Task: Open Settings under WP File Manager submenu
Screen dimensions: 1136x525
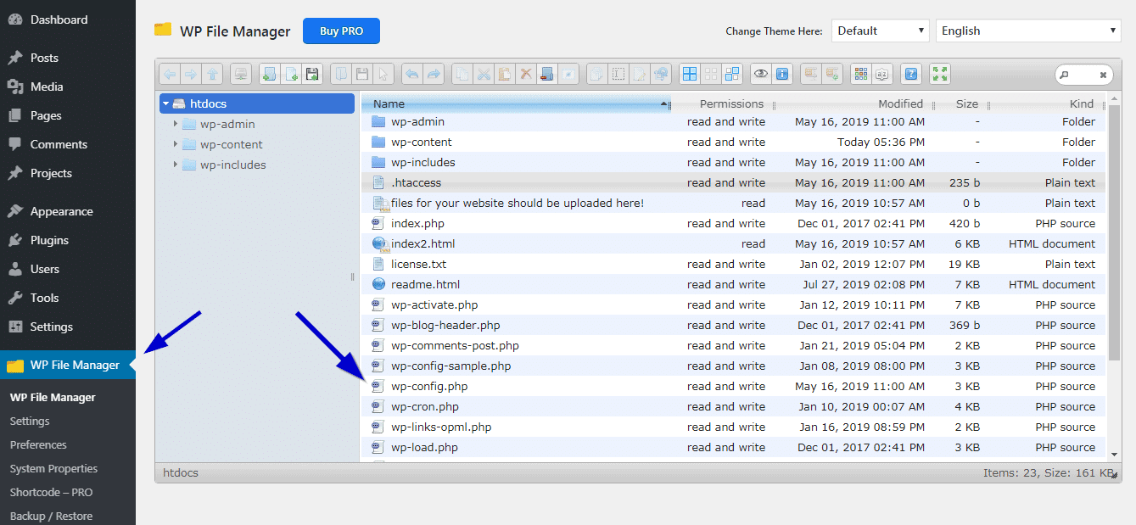Action: (x=30, y=421)
